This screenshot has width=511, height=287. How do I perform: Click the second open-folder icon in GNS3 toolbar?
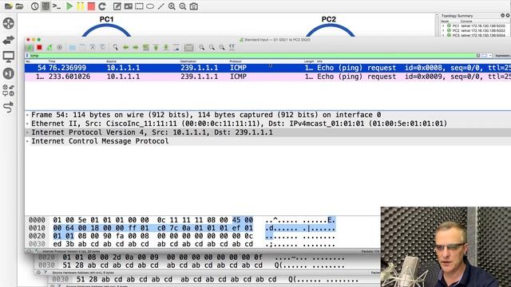19,6
